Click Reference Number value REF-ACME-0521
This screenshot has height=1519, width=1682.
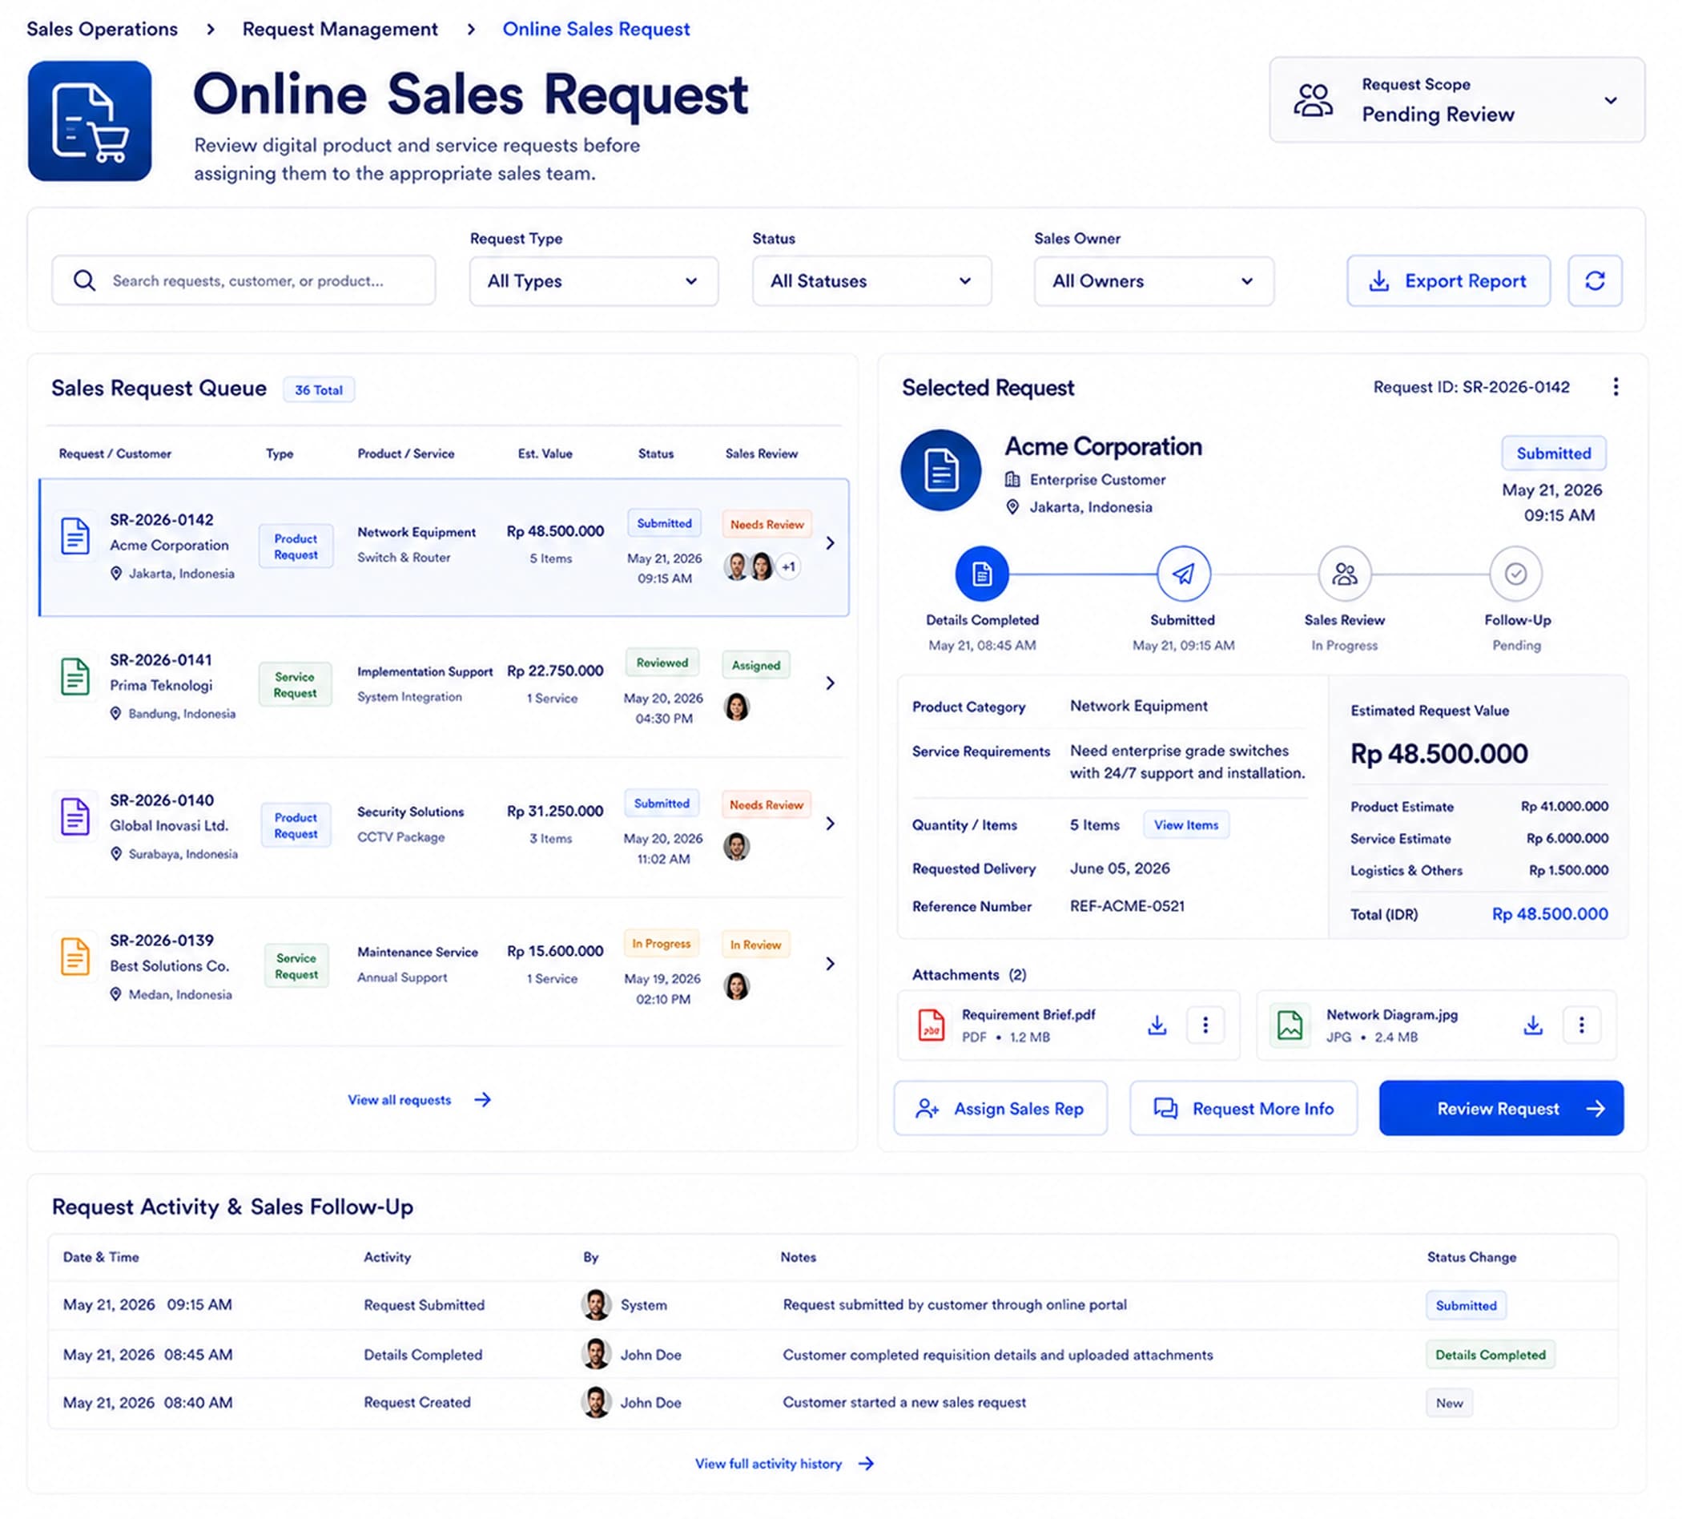click(x=1127, y=906)
